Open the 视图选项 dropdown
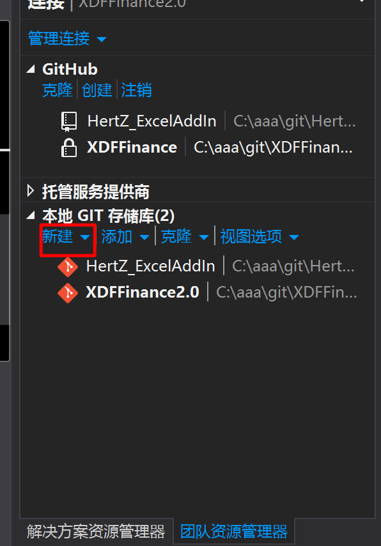The image size is (381, 546). click(260, 237)
